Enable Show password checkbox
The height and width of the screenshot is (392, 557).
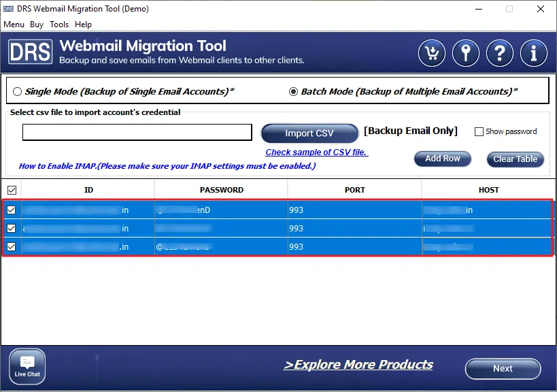[479, 131]
